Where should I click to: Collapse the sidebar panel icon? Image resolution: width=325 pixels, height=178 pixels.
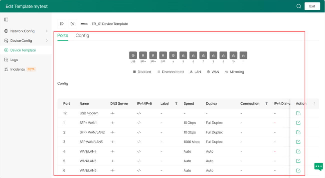pyautogui.click(x=6, y=19)
